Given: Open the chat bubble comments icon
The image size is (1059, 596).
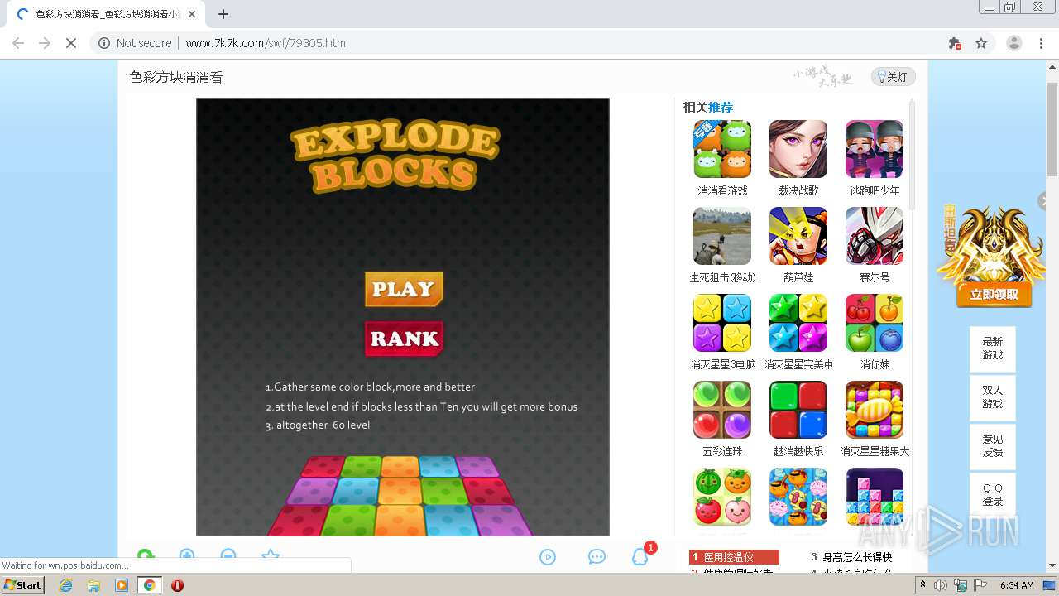Looking at the screenshot, I should click(597, 557).
